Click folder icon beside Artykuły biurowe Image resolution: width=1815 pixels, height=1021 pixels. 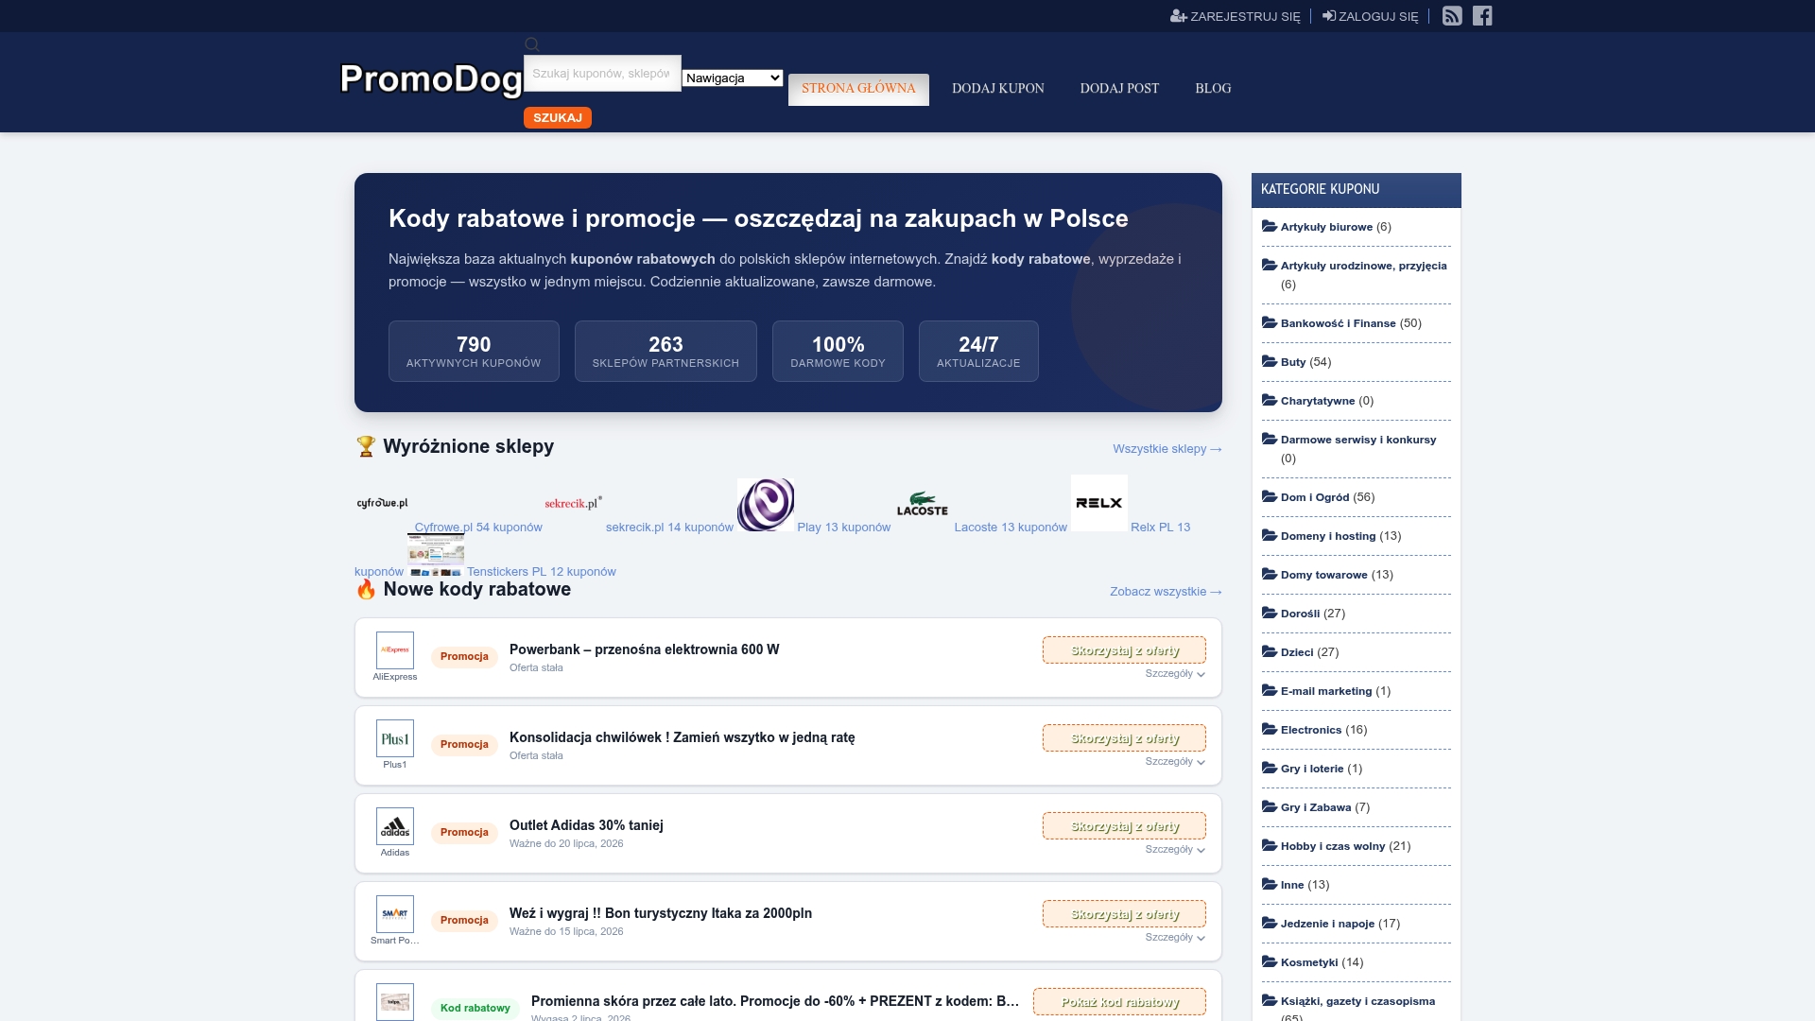[1270, 226]
